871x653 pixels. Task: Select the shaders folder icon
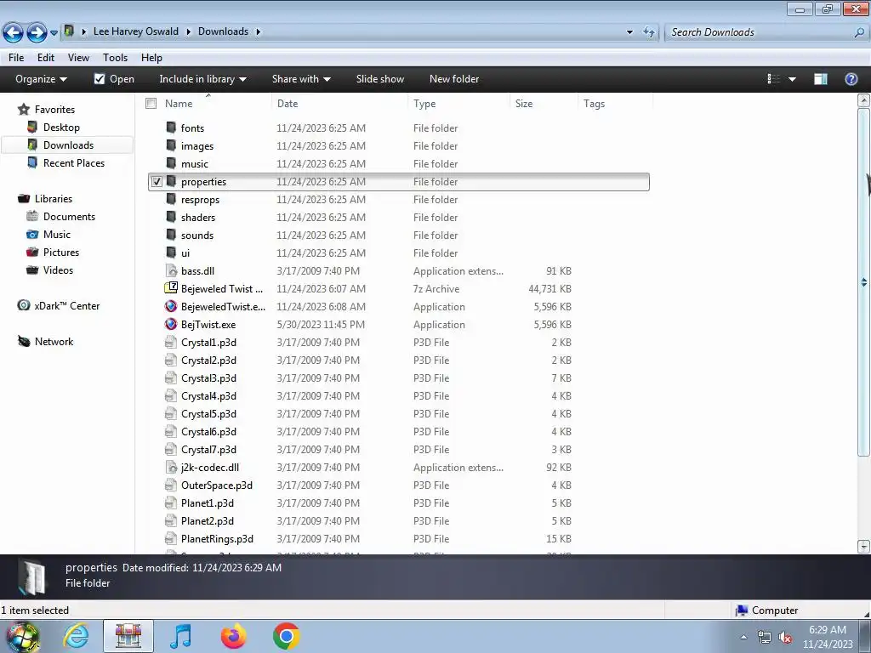pos(171,217)
